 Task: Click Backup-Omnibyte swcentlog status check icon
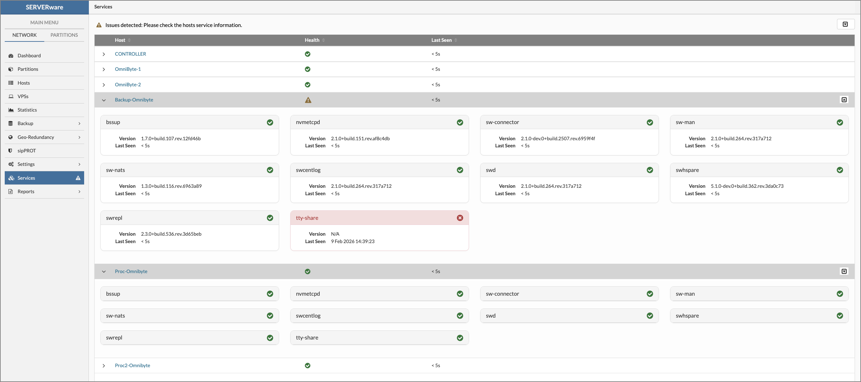point(460,170)
